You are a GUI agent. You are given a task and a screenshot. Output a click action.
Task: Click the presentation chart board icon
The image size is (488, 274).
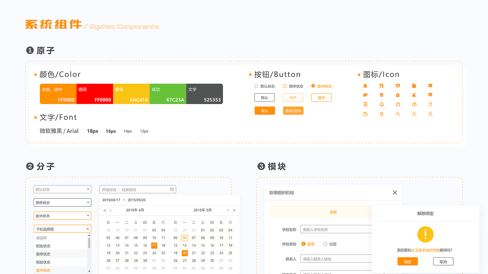[x=430, y=95]
